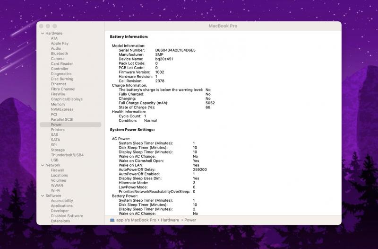Click the Network section label
378x249 pixels.
click(x=53, y=165)
